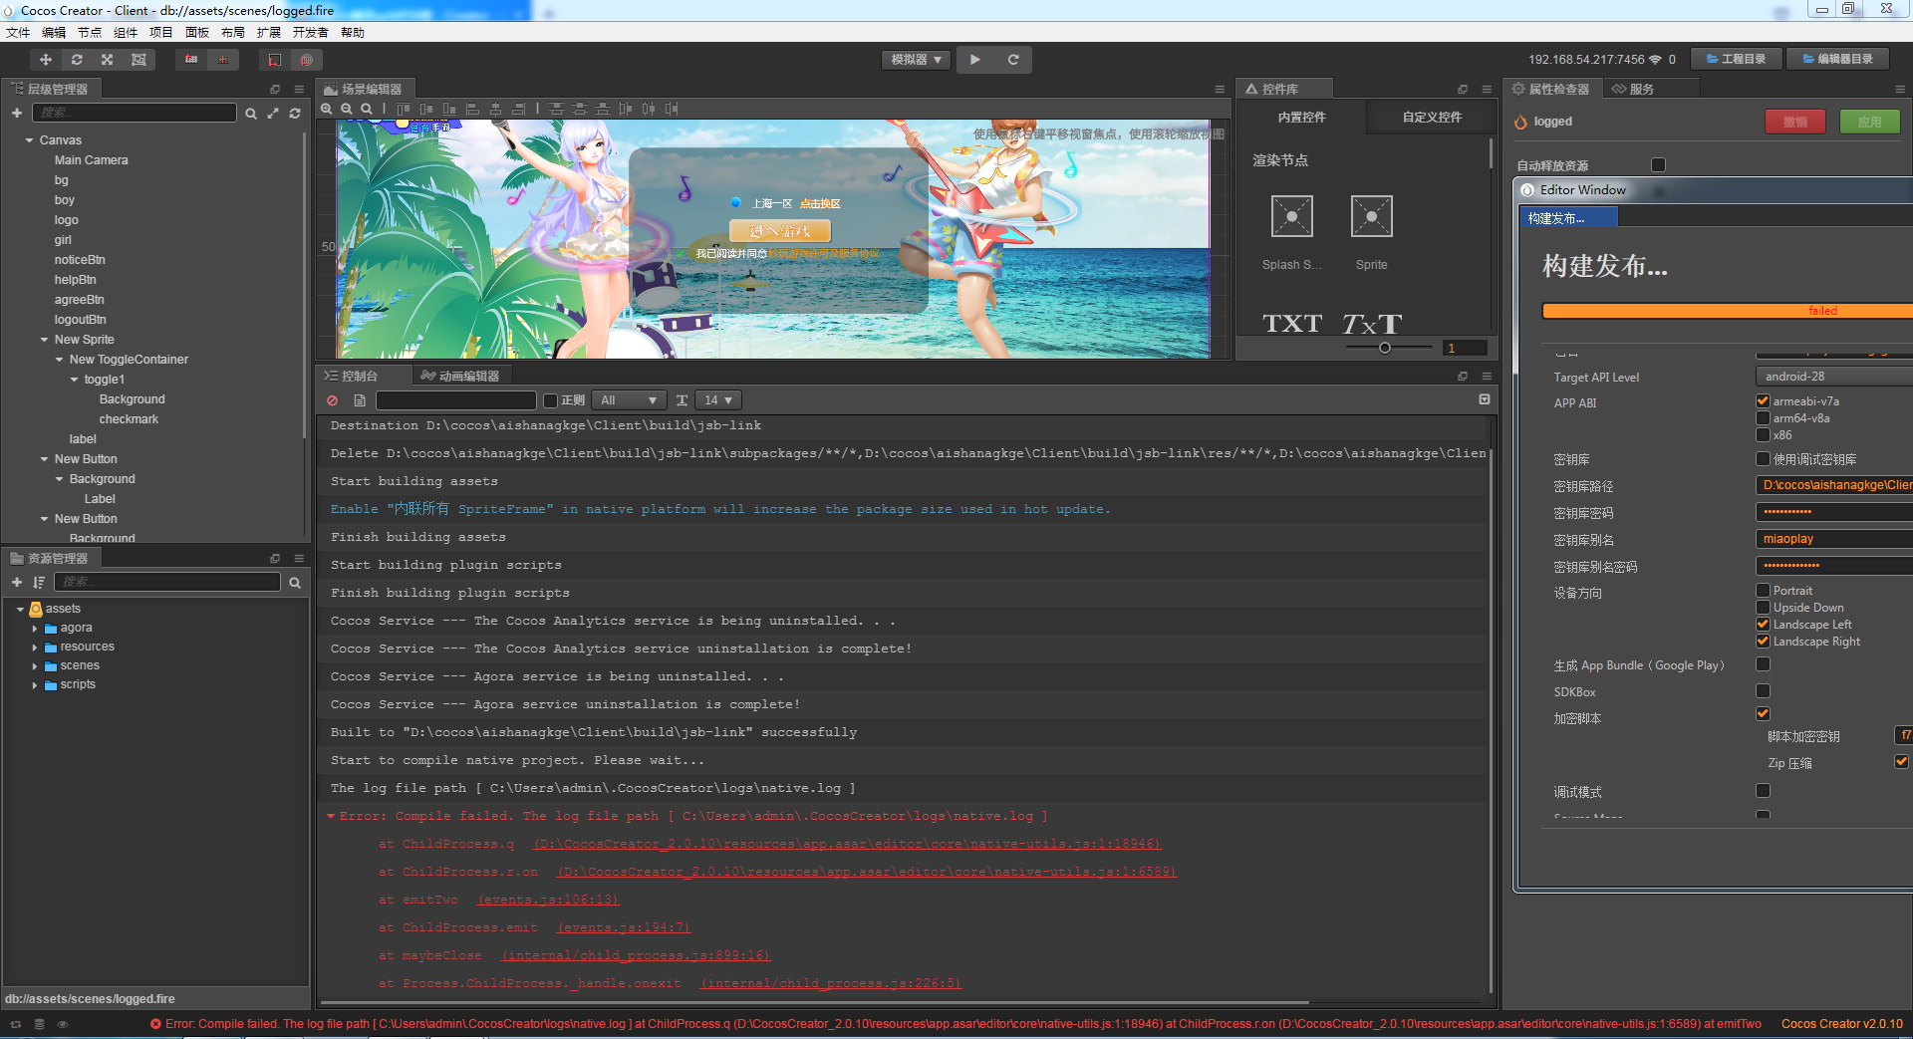The image size is (1913, 1039).
Task: Collapse the Canvas node tree
Action: click(29, 140)
